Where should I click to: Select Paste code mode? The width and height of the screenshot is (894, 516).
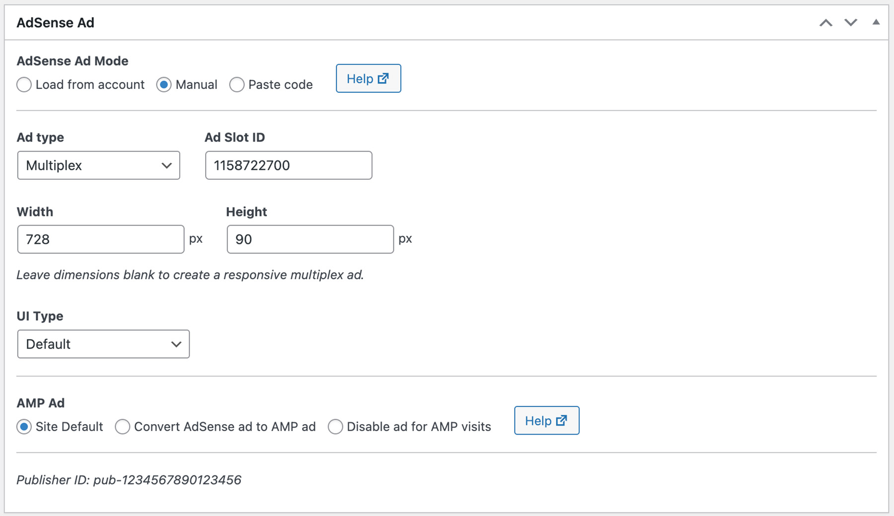237,85
